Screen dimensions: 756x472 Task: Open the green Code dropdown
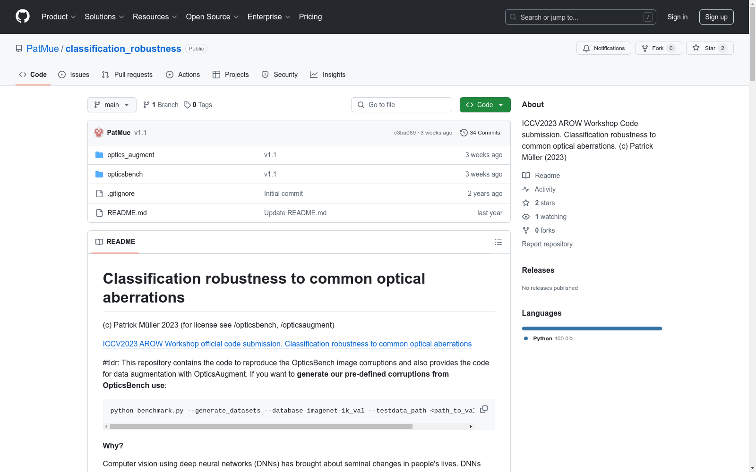(485, 105)
